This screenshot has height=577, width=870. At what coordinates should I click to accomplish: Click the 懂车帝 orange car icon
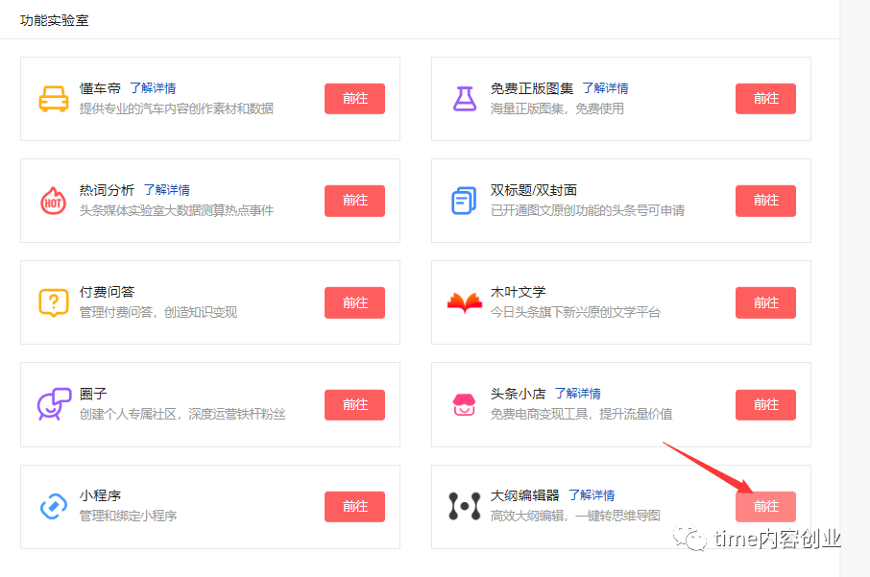click(53, 99)
